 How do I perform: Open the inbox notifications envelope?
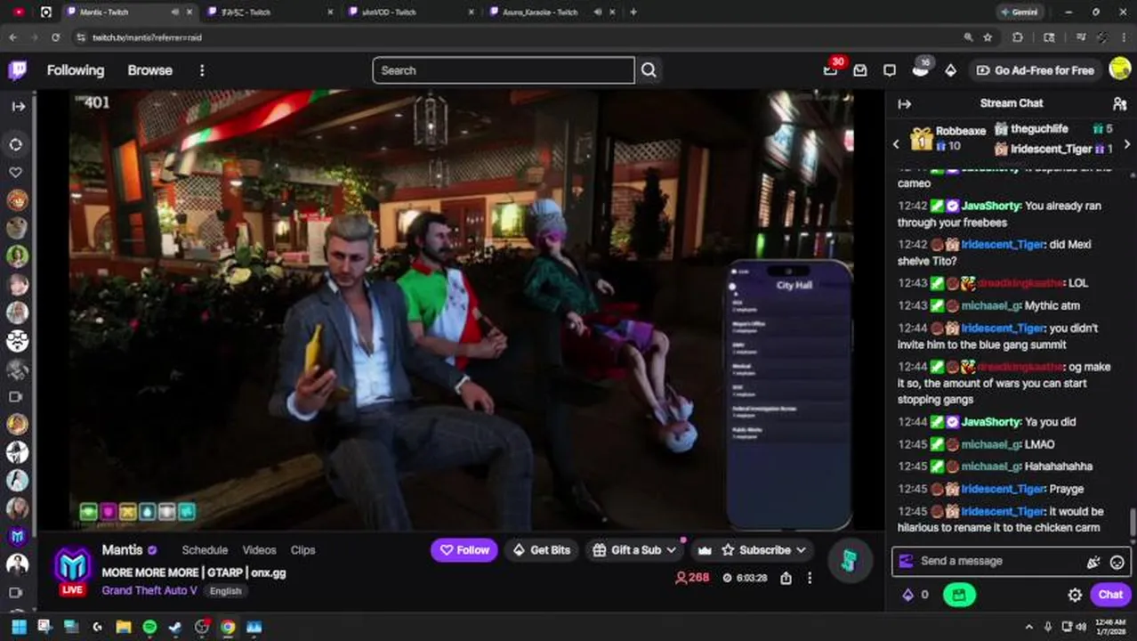point(860,70)
